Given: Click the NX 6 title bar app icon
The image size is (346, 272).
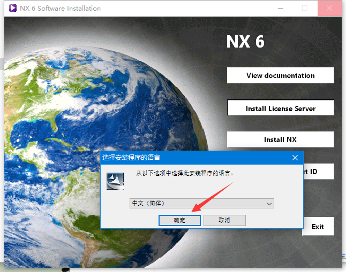Looking at the screenshot, I should click(x=12, y=8).
